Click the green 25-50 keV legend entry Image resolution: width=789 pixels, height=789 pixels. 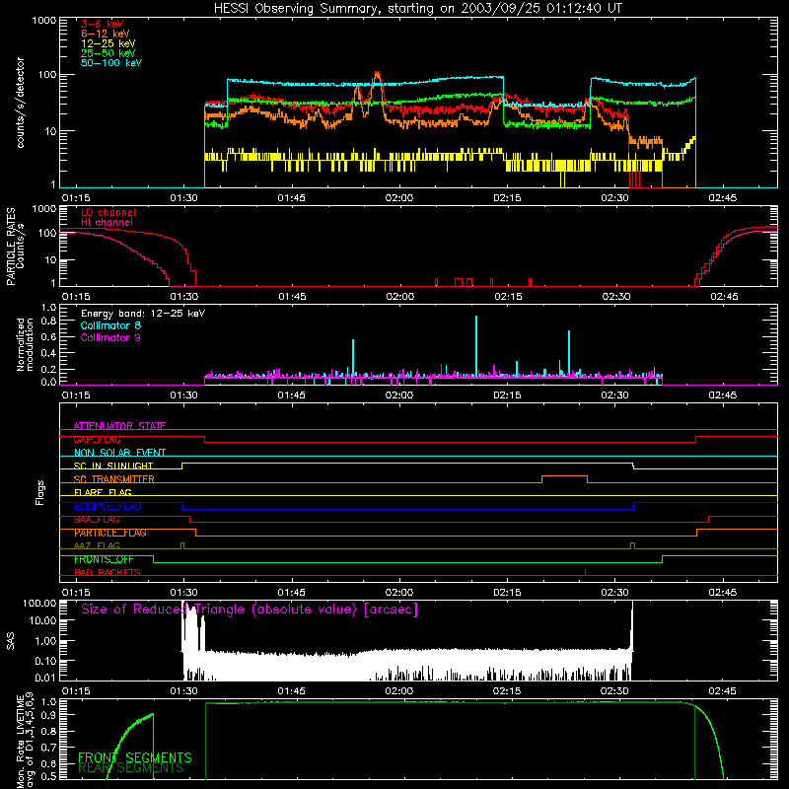(108, 53)
